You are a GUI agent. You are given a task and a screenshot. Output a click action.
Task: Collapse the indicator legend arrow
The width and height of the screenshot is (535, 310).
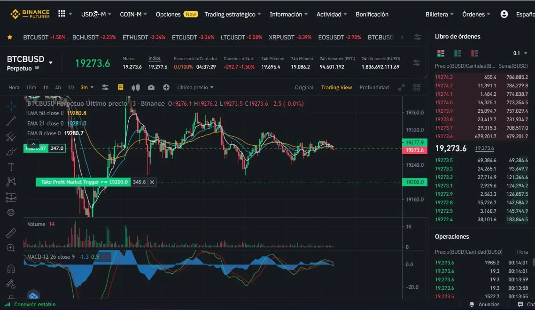[x=33, y=144]
